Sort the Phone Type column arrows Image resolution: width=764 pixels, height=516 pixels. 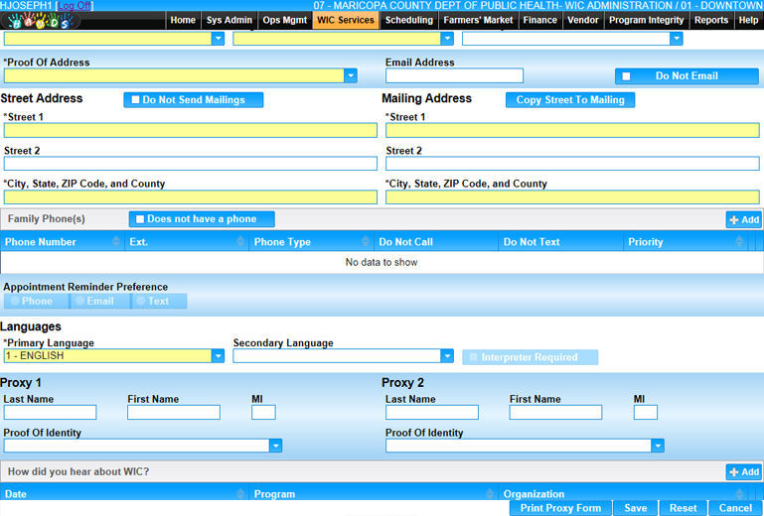click(366, 242)
